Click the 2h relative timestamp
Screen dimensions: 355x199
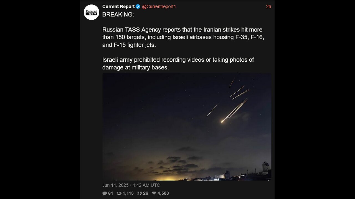pos(268,7)
